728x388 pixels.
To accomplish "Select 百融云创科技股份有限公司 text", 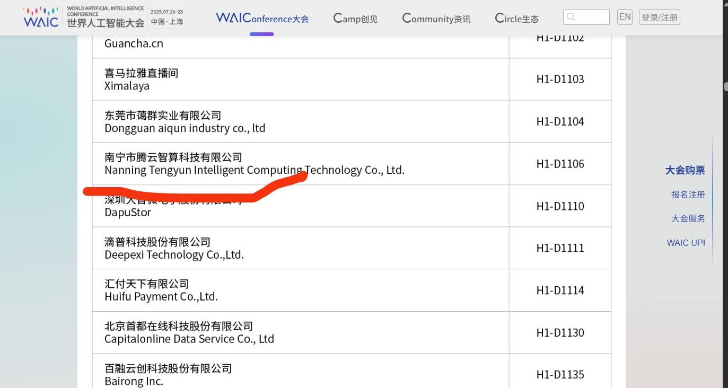I will (168, 368).
